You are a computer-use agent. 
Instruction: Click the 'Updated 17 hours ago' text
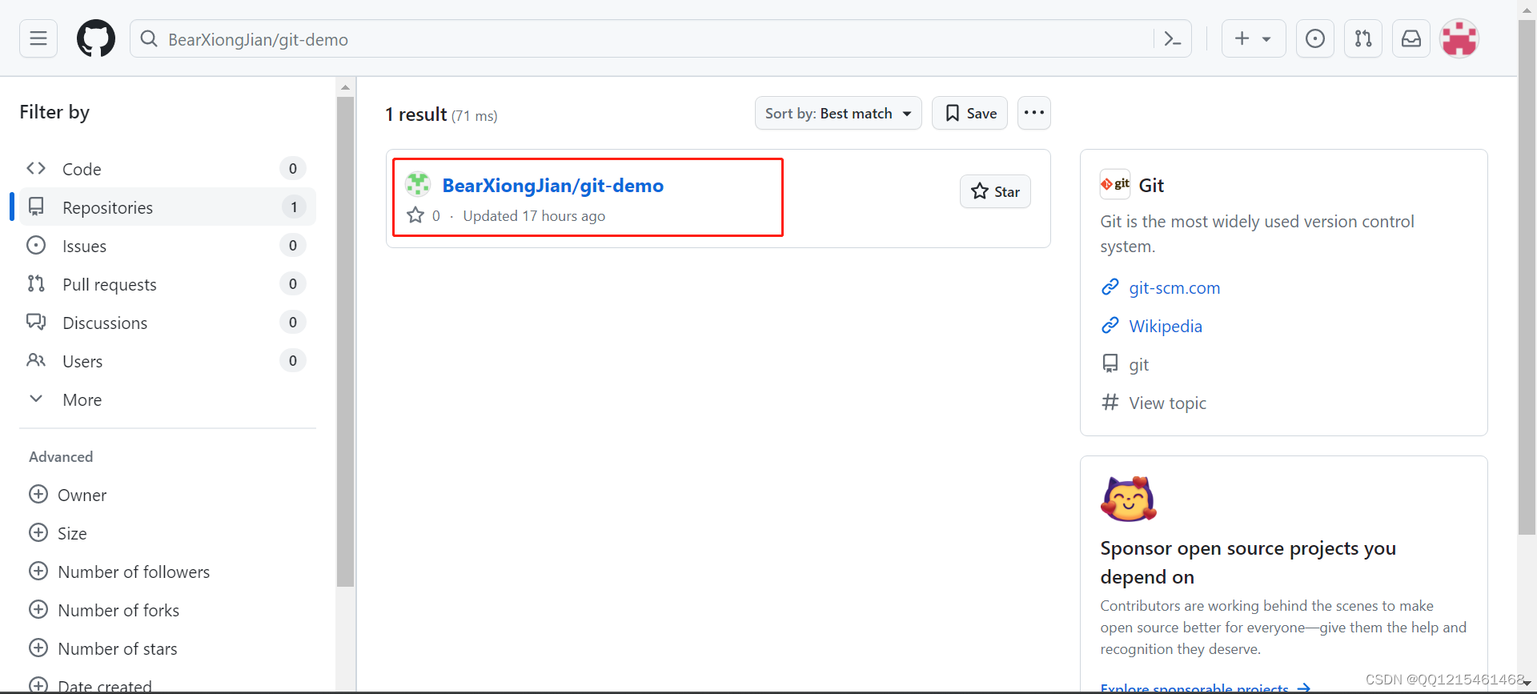(x=534, y=216)
